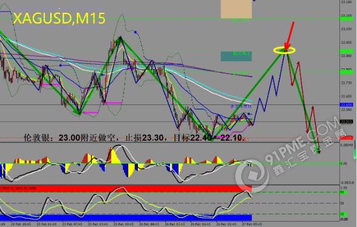Select the magenta step line under first low

[x=90, y=112]
